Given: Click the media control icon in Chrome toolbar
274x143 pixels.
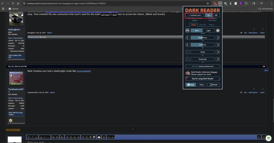Looking at the screenshot, I should tap(262, 3).
